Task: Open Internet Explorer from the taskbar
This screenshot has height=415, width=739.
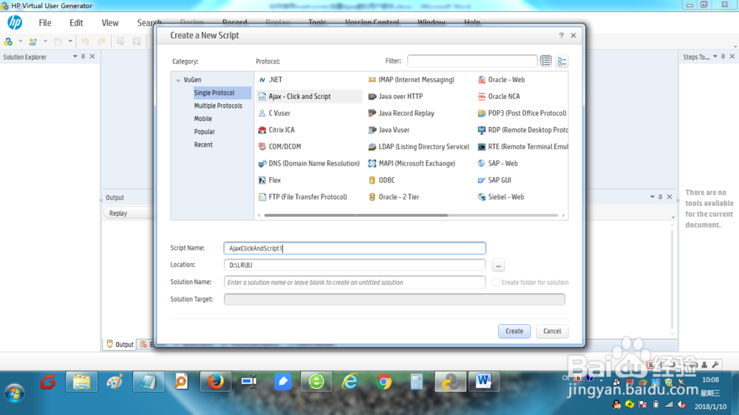Action: (350, 382)
